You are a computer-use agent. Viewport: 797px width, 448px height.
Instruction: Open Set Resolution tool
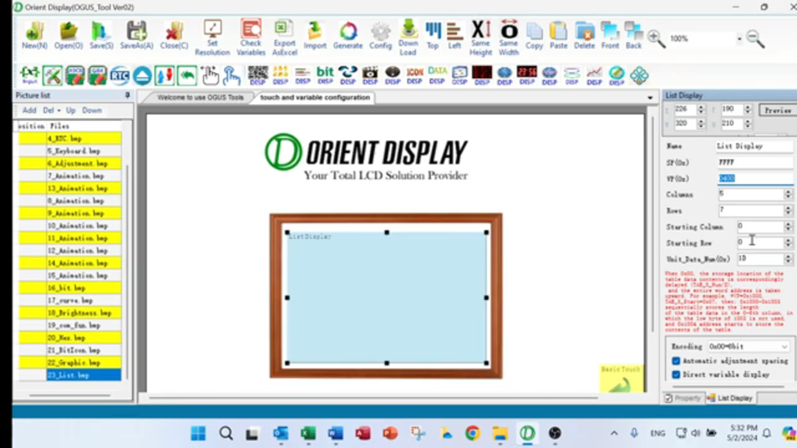click(212, 38)
